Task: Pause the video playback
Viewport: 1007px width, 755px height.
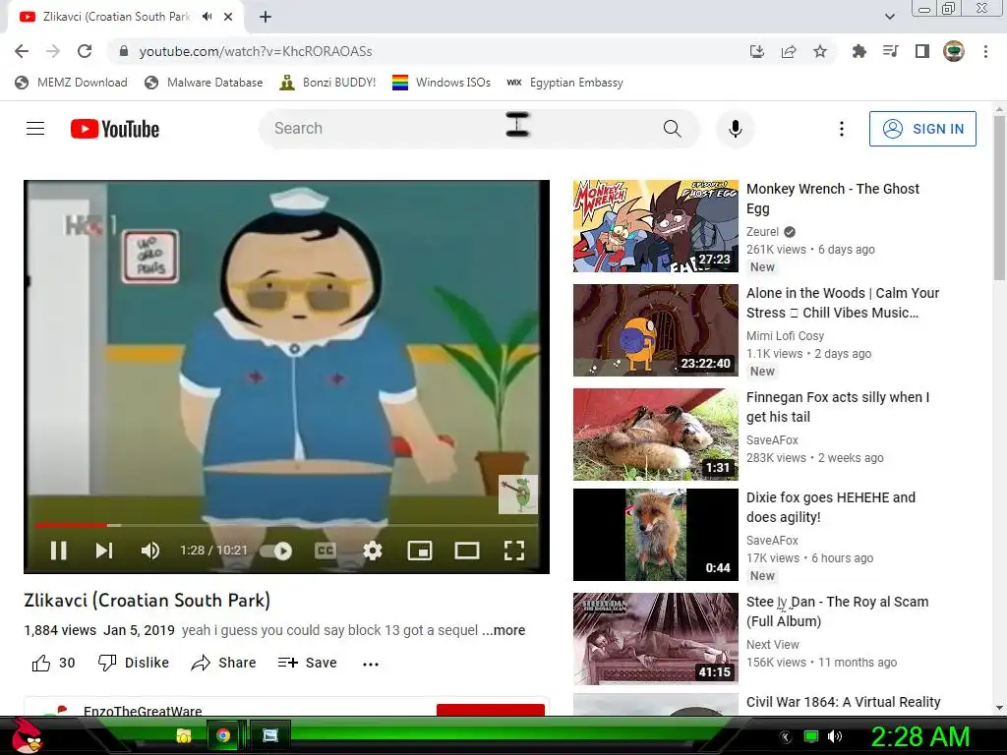Action: (x=58, y=551)
